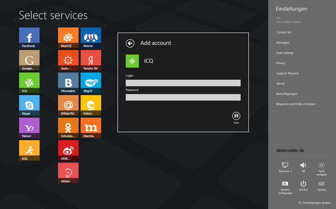Select the Facebook service tile

tap(29, 38)
